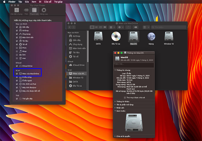202x141 pixels.
Task: Open the Finder application menu
Action: (12, 2)
